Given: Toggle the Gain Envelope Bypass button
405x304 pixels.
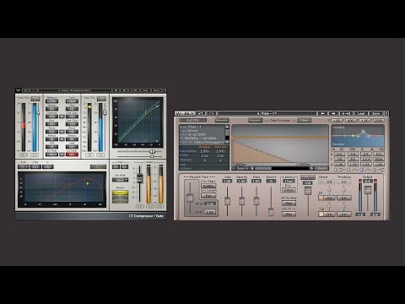Looking at the screenshot, I should pyautogui.click(x=255, y=120).
